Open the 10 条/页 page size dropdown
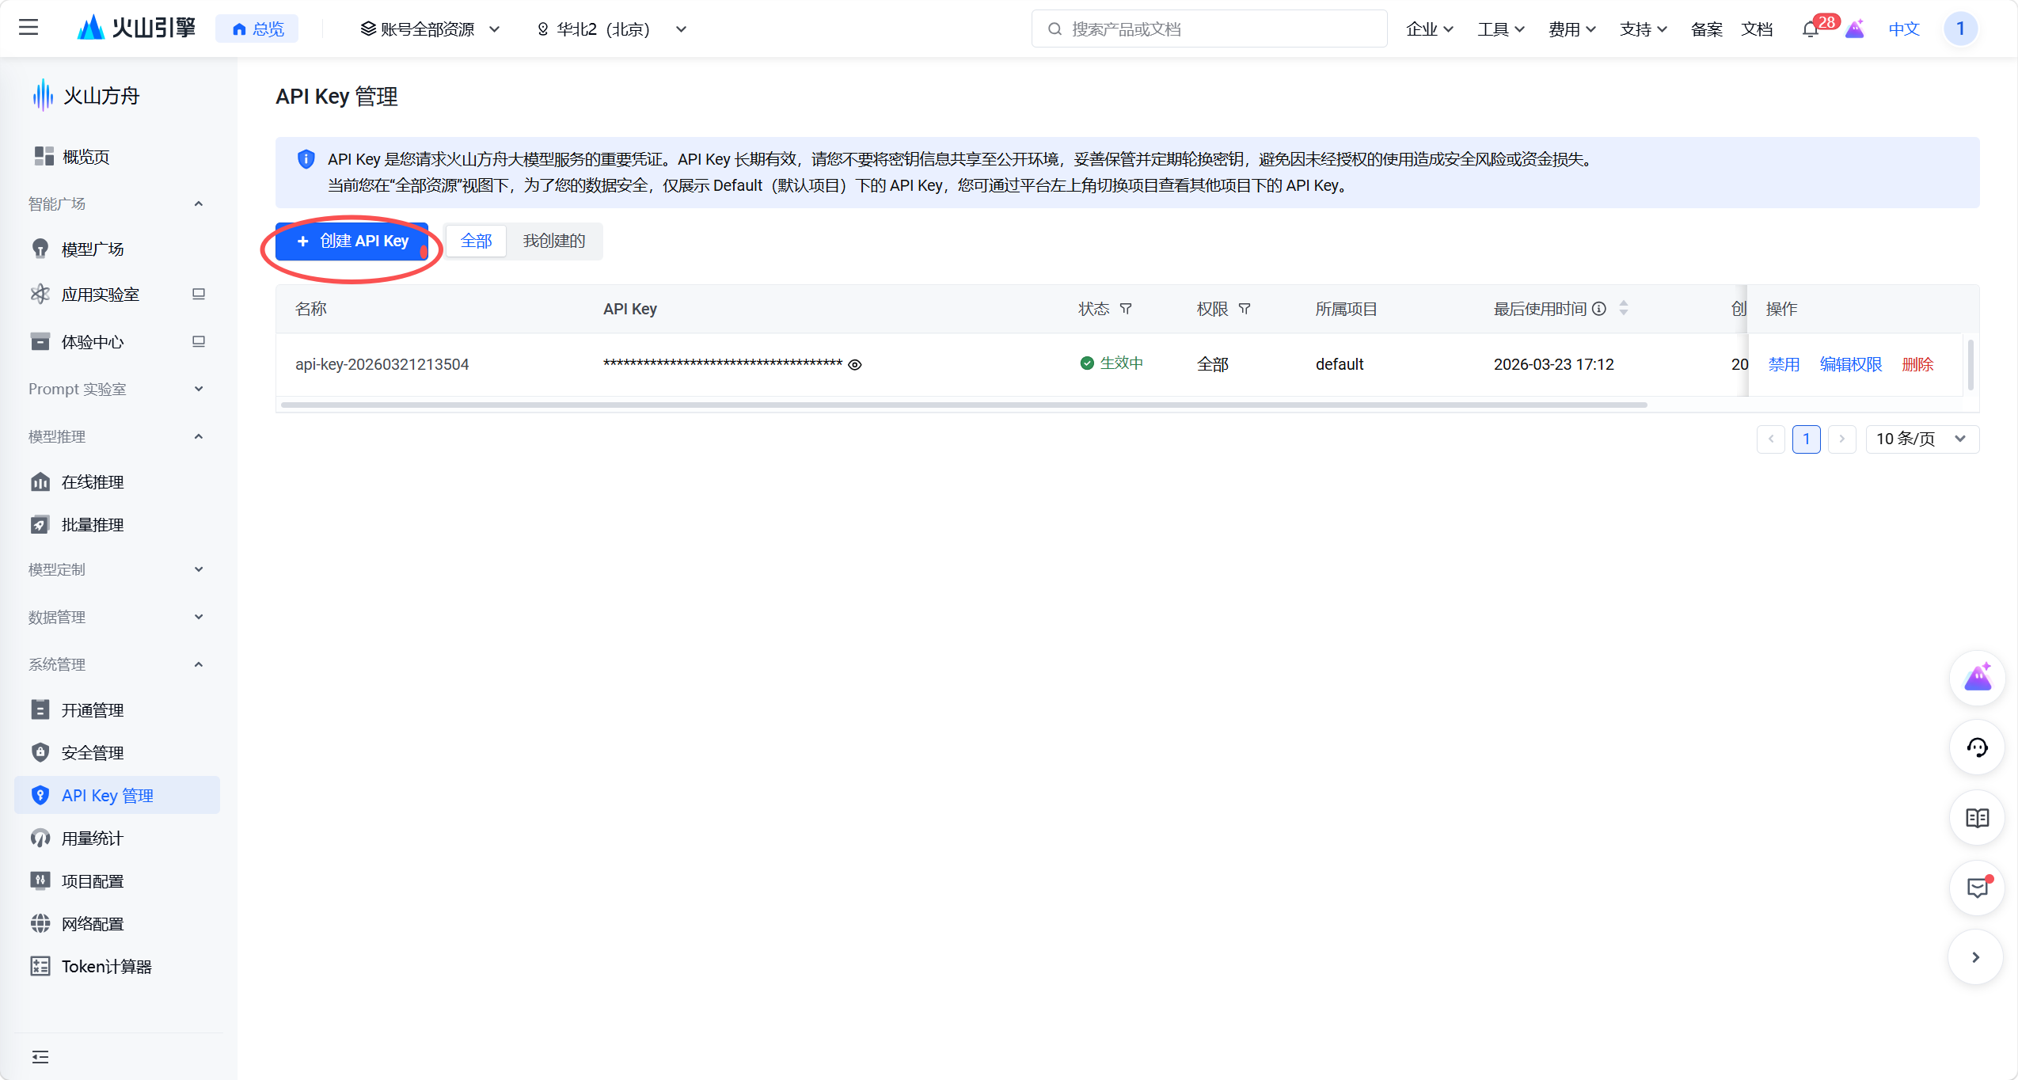Screen dimensions: 2018x1080 1922,439
